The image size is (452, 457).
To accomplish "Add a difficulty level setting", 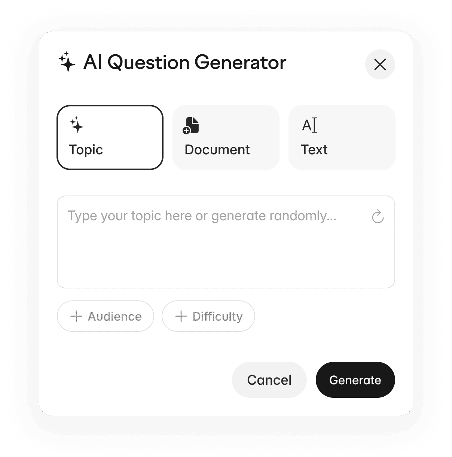I will (x=208, y=316).
